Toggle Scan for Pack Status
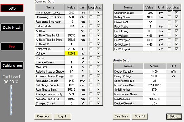184x122 pixels. (176, 26)
